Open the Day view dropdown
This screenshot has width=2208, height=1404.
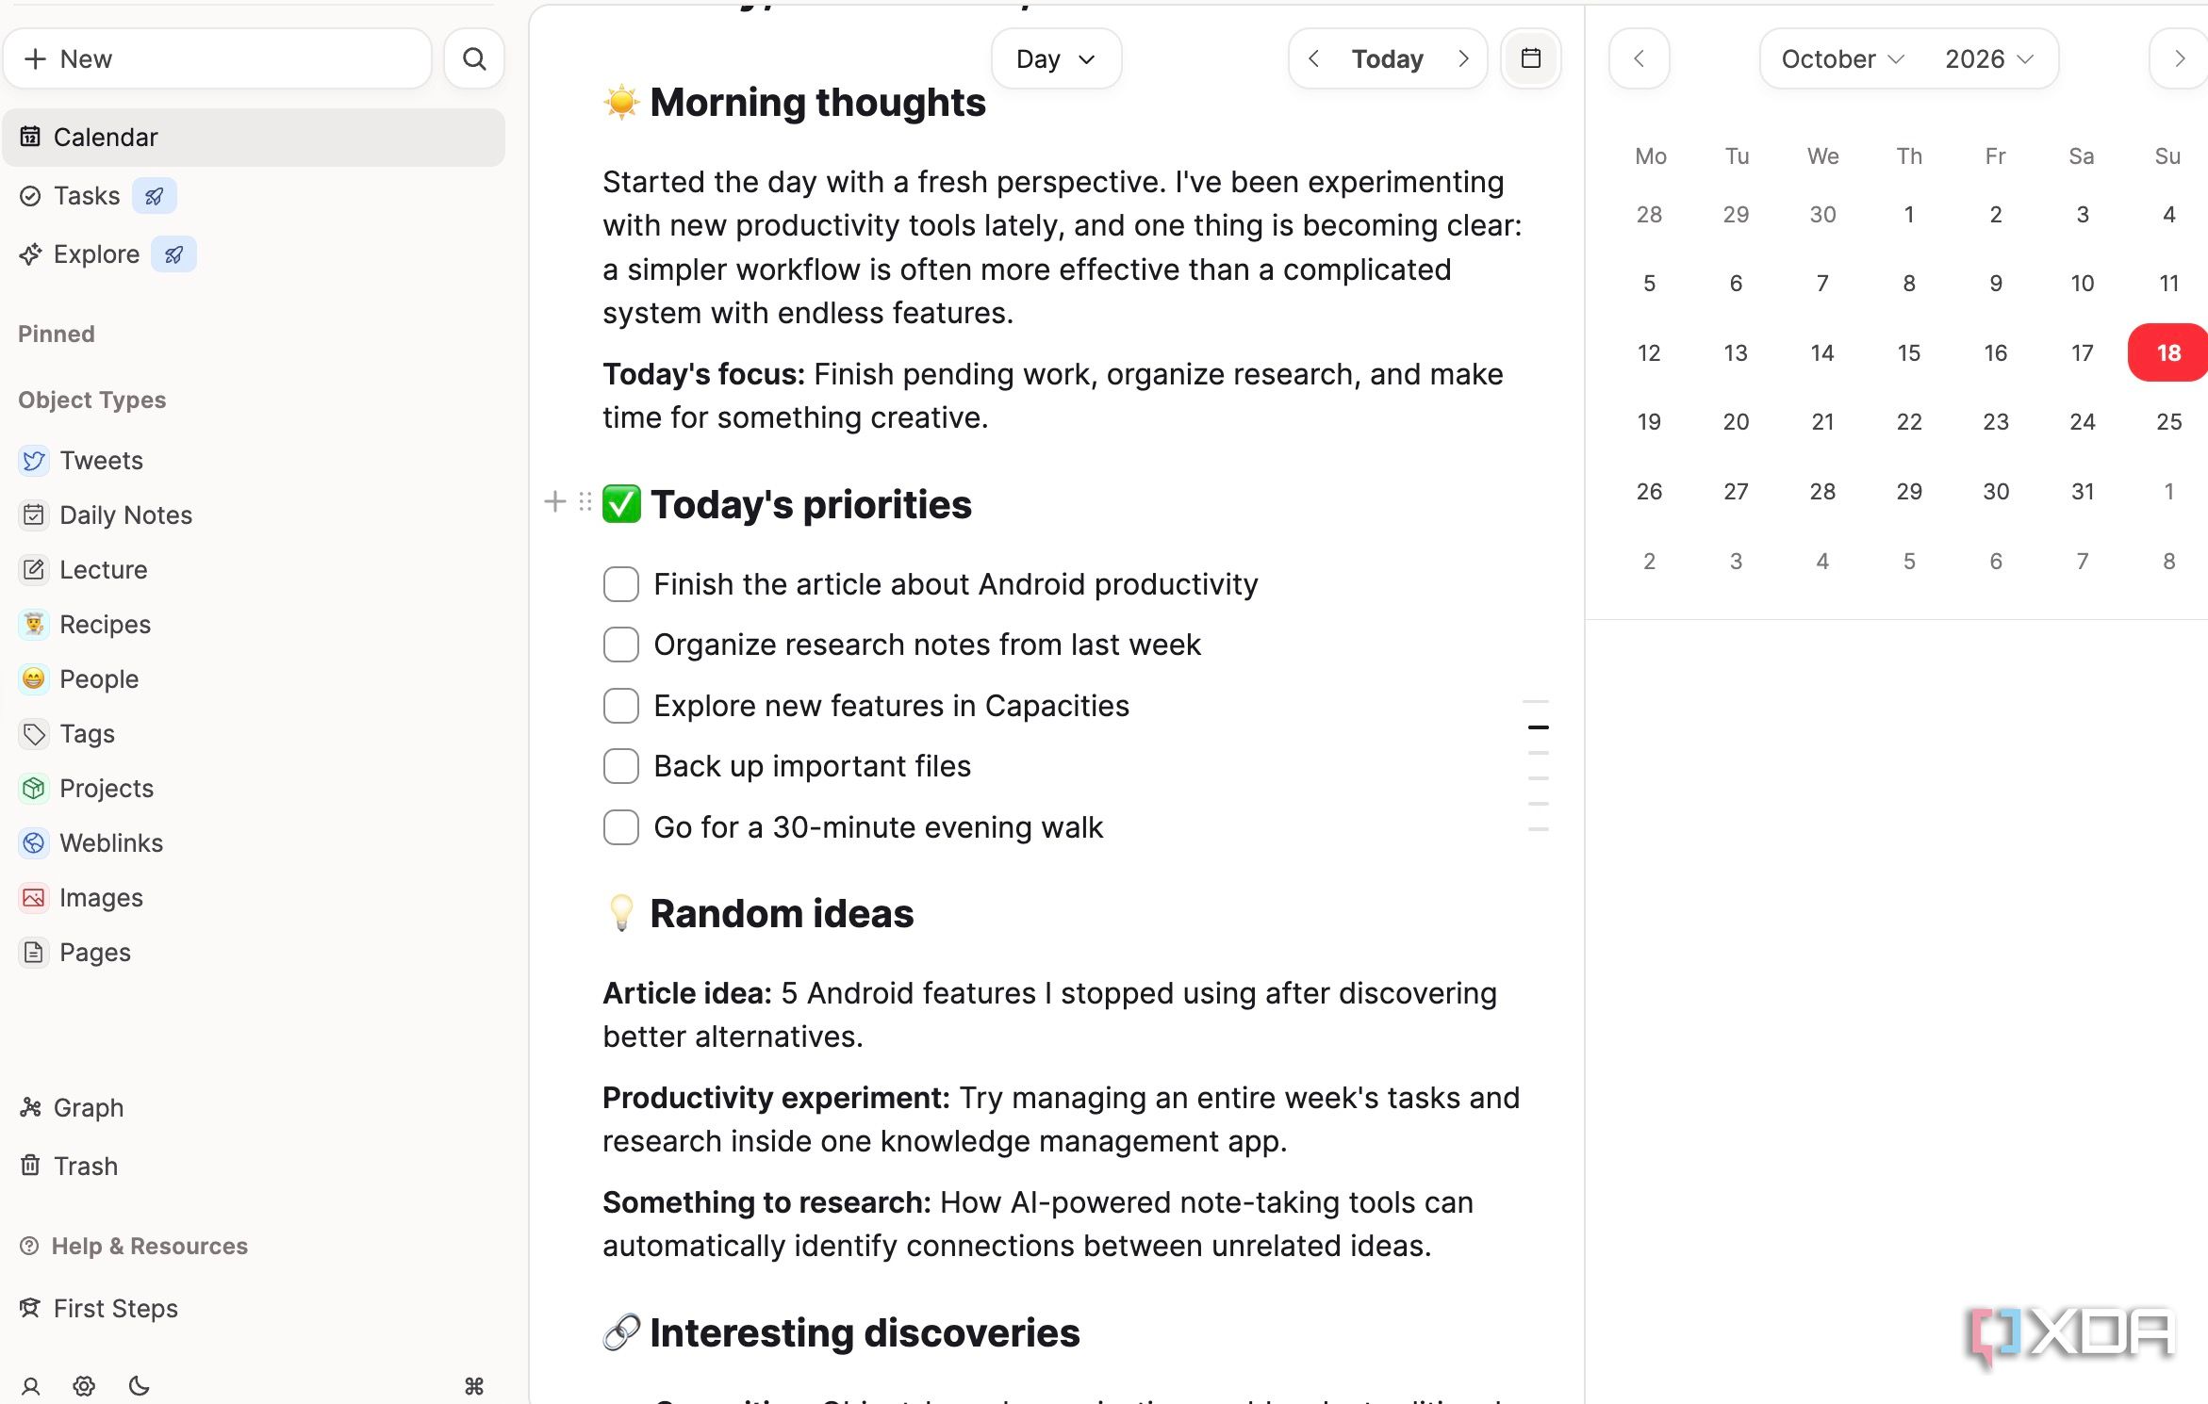(x=1056, y=58)
